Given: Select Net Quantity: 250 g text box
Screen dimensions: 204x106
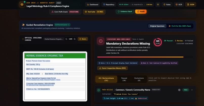Looking at the screenshot, I should point(33,65).
